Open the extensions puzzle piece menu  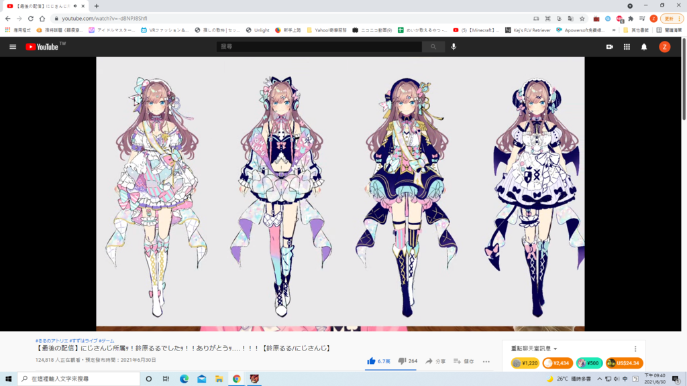pos(631,18)
